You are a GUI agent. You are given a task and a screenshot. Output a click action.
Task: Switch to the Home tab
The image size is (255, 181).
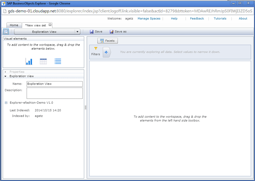pos(14,25)
